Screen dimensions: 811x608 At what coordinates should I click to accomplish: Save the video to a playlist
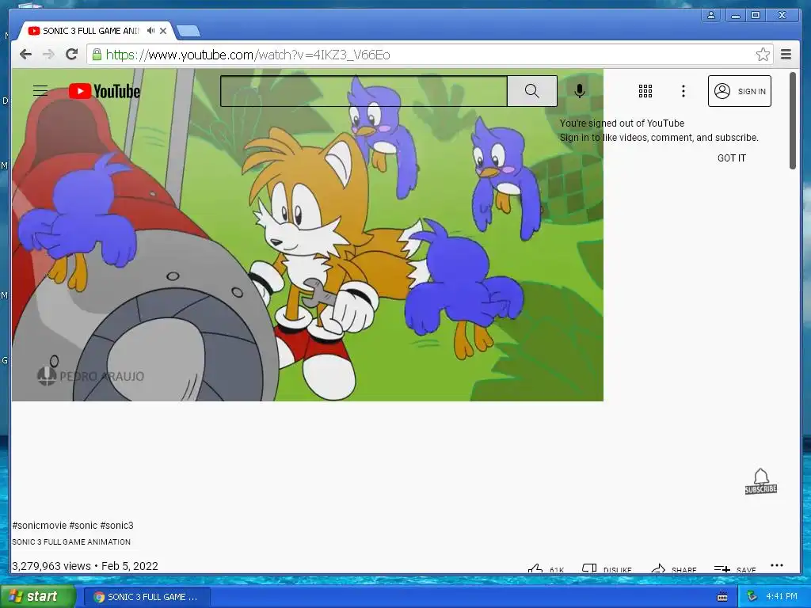point(735,568)
